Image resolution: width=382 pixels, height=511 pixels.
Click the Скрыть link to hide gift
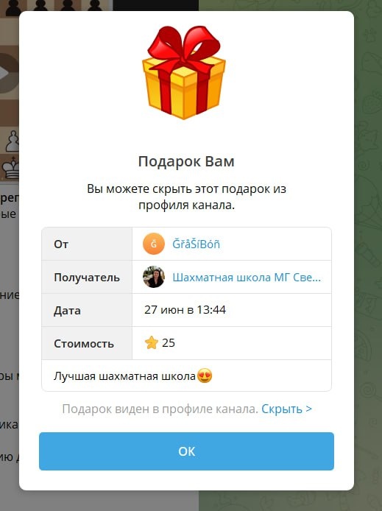point(286,409)
